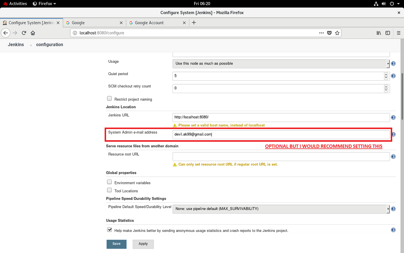Viewport: 404px width, 253px height.
Task: Open help for Jenkins URL
Action: (x=393, y=117)
